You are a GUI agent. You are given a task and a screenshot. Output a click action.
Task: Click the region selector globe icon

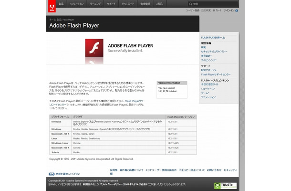52,174
